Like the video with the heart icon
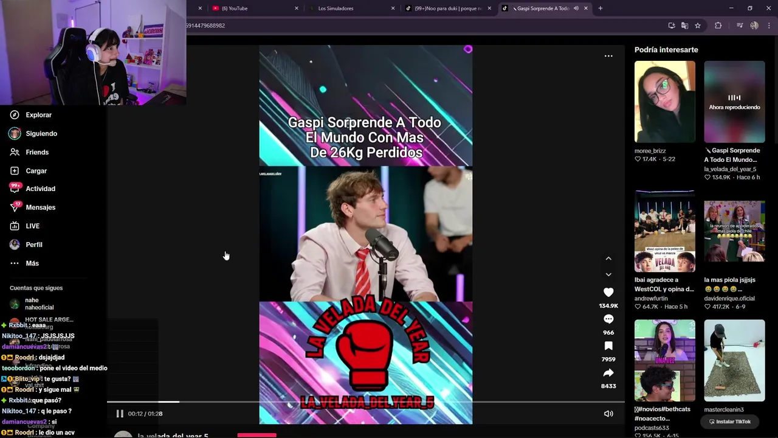The image size is (778, 438). point(608,293)
